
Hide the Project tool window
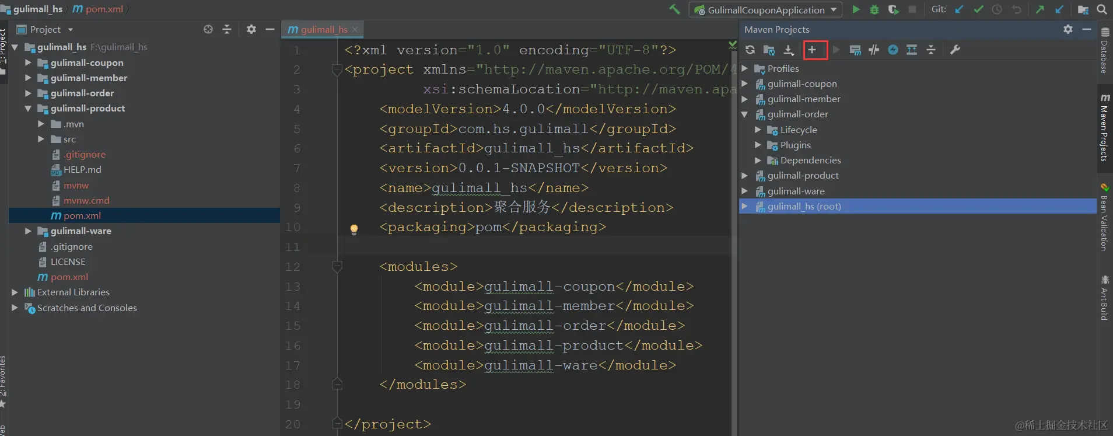(270, 29)
